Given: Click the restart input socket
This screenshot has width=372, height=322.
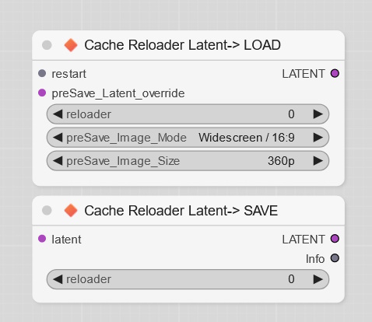Looking at the screenshot, I should [x=42, y=73].
